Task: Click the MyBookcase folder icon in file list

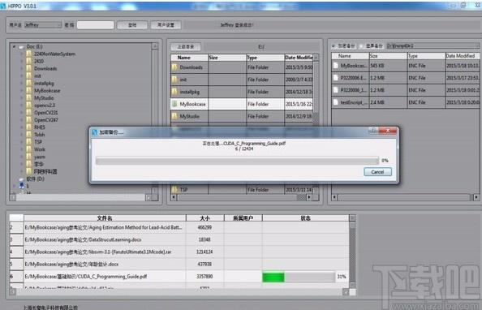Action: (x=174, y=104)
